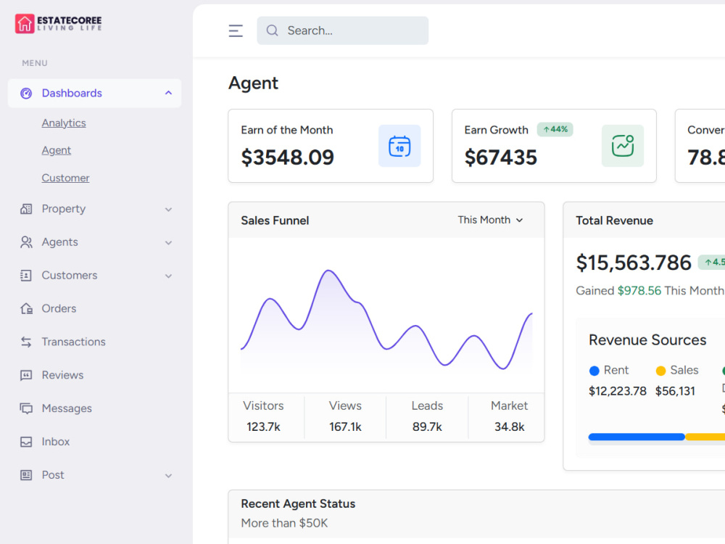
Task: Click the Customers contact icon
Action: pos(26,276)
